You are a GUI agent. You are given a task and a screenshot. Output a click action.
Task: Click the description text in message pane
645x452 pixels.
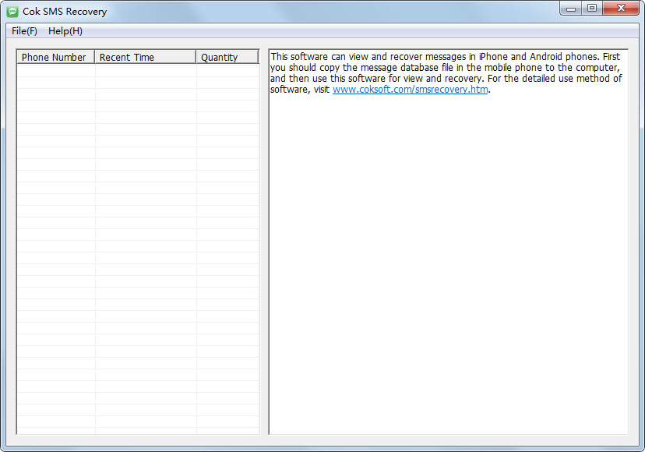tap(446, 68)
